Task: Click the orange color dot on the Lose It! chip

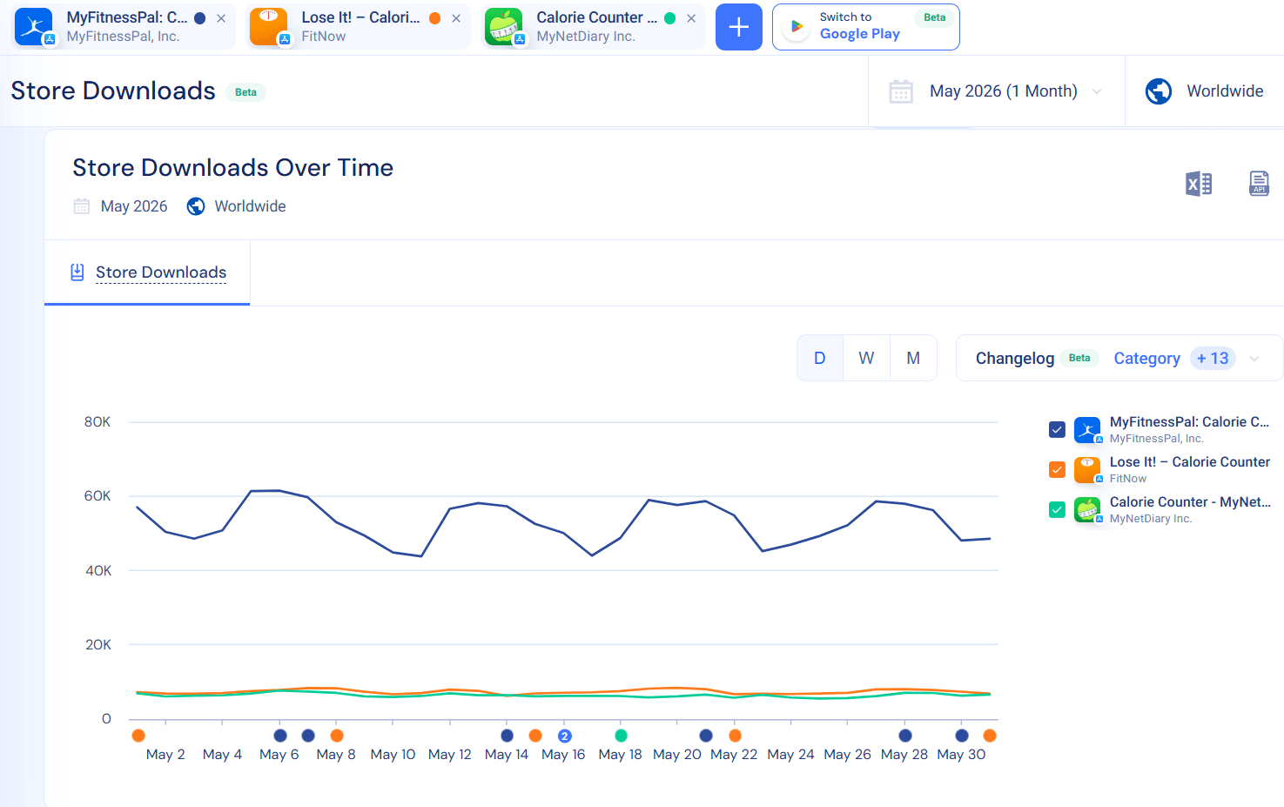Action: point(435,18)
